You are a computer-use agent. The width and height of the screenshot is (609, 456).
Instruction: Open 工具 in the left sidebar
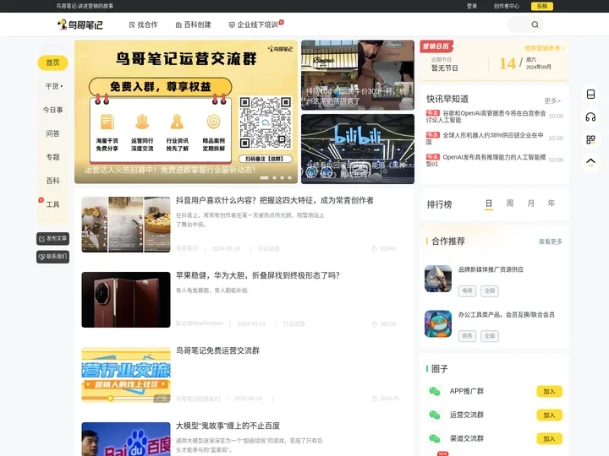click(x=52, y=204)
